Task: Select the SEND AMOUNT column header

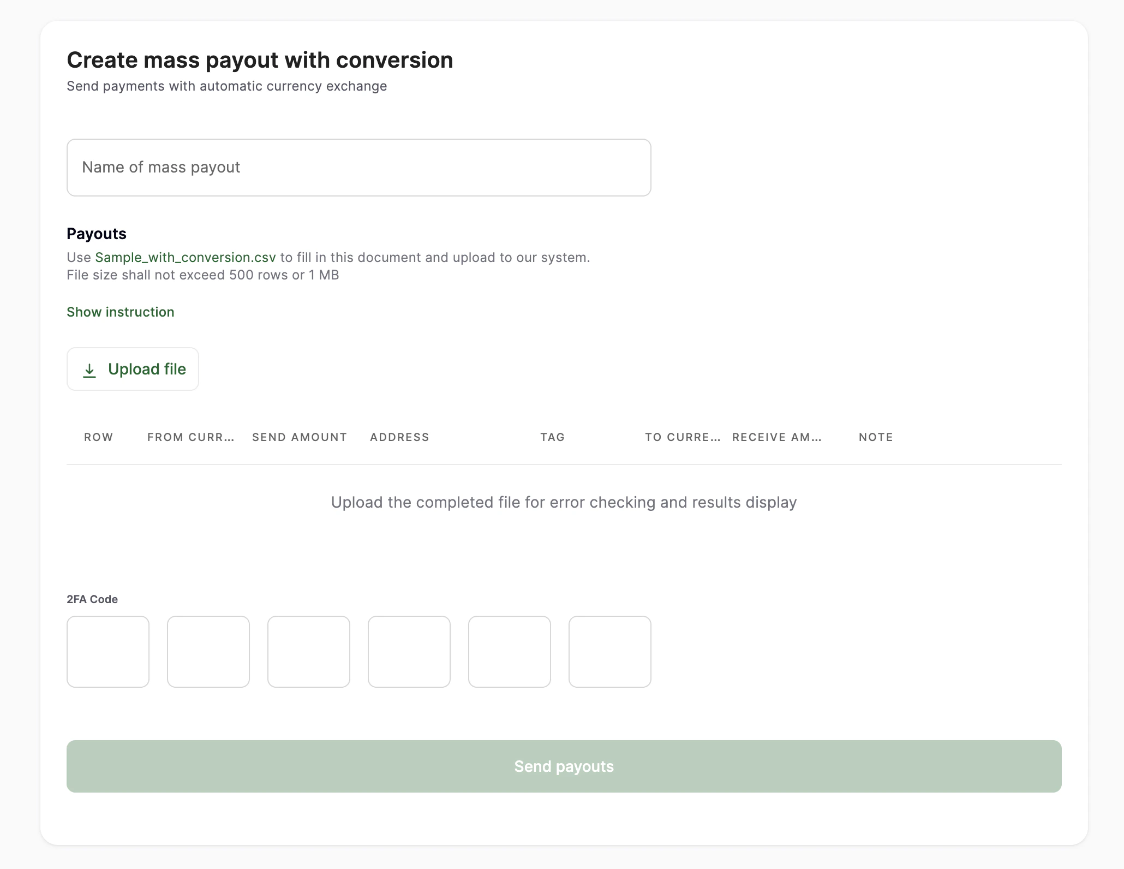Action: [300, 437]
